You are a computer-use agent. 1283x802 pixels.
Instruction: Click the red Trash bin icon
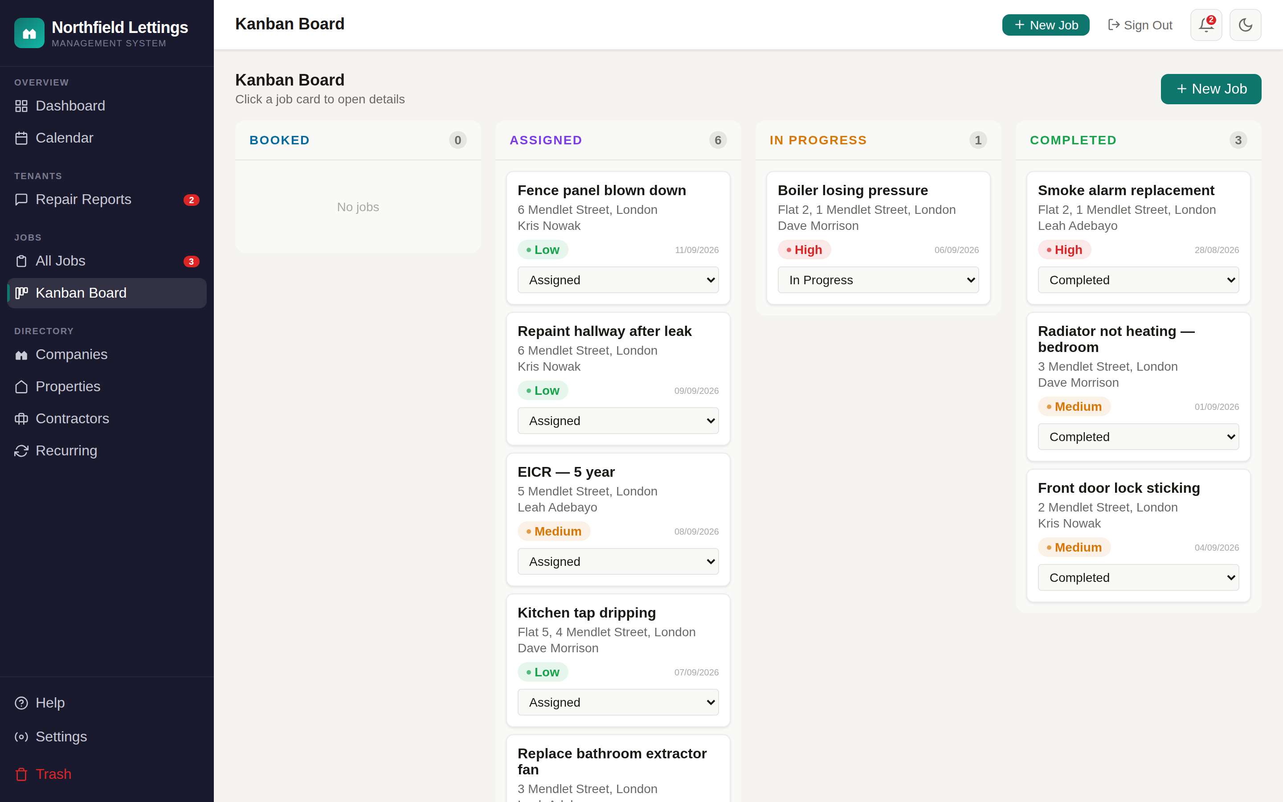[x=21, y=774]
